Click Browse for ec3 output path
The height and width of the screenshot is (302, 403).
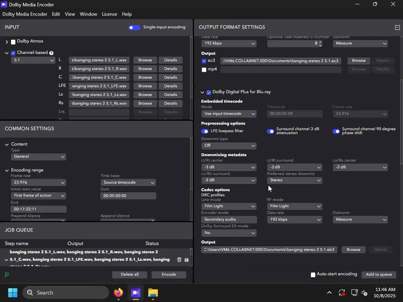coord(359,61)
